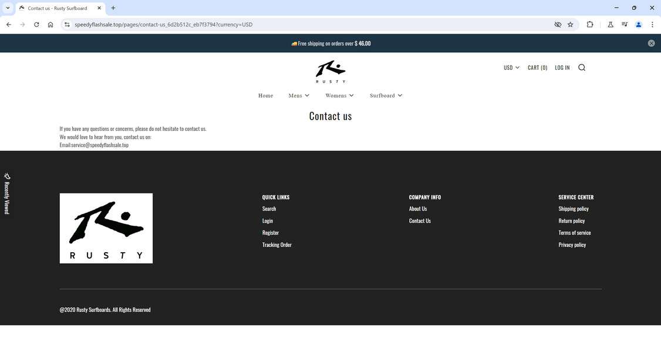Image resolution: width=661 pixels, height=353 pixels.
Task: Open media controls icon in toolbar
Action: click(x=625, y=25)
